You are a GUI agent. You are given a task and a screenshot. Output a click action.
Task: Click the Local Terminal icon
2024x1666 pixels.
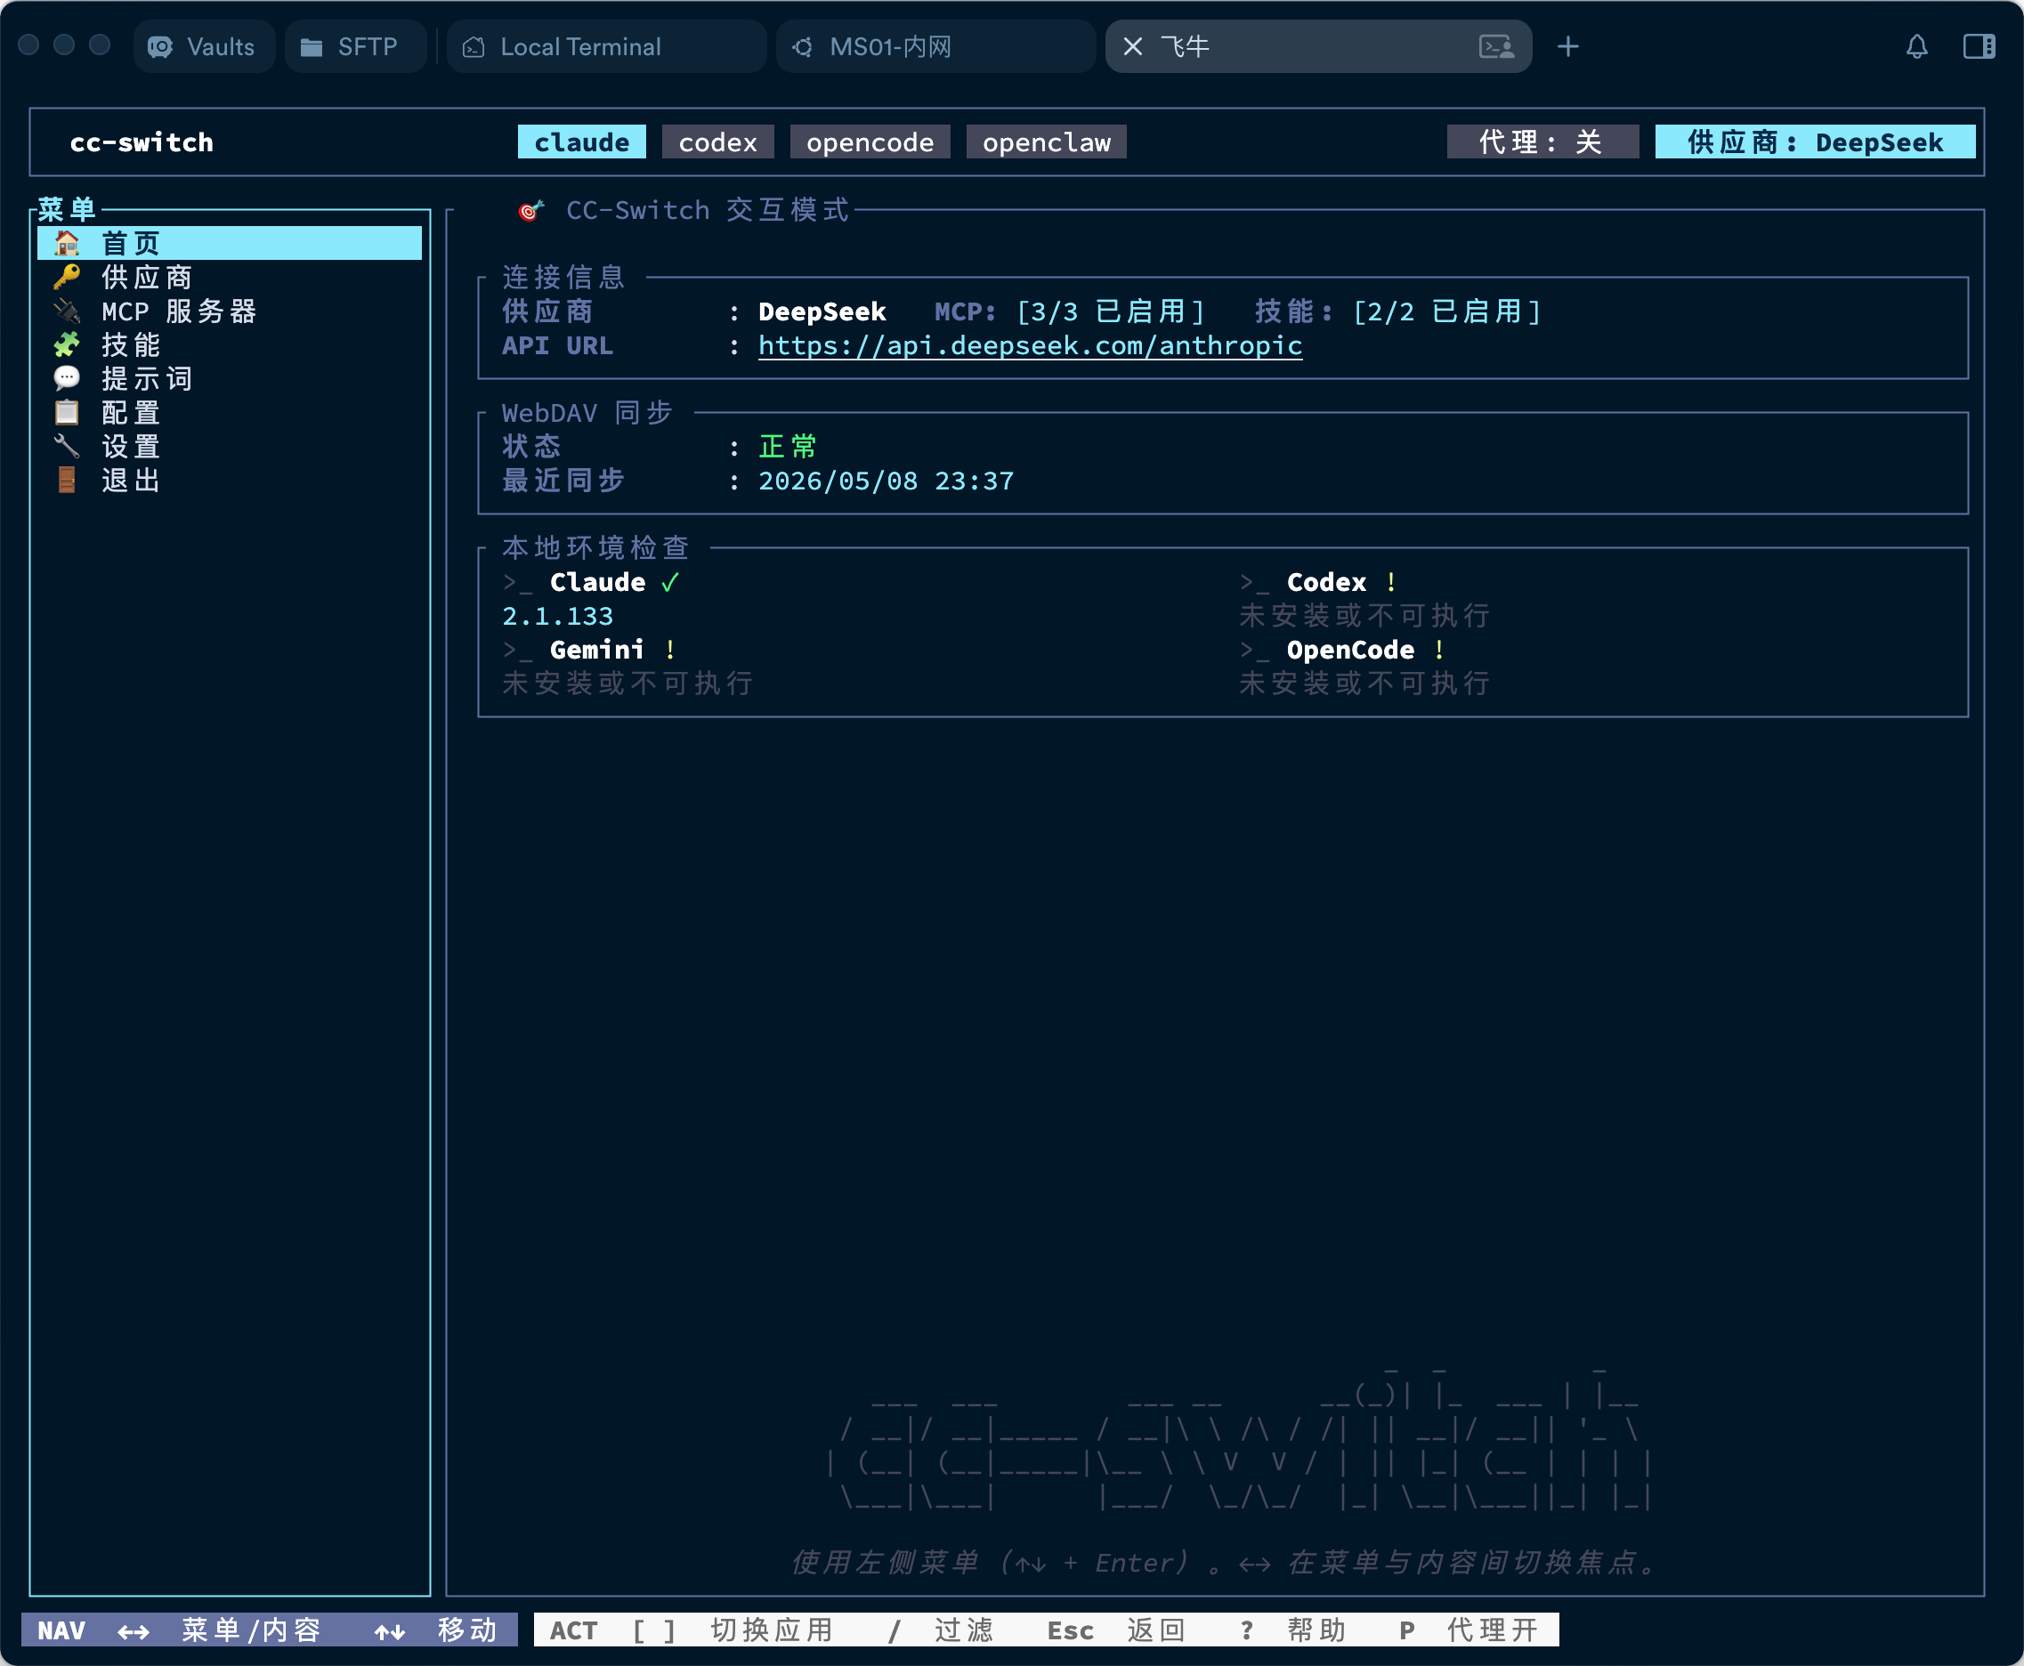click(x=474, y=47)
